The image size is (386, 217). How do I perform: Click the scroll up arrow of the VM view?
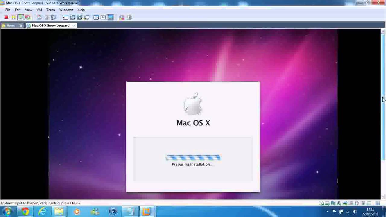point(383,31)
